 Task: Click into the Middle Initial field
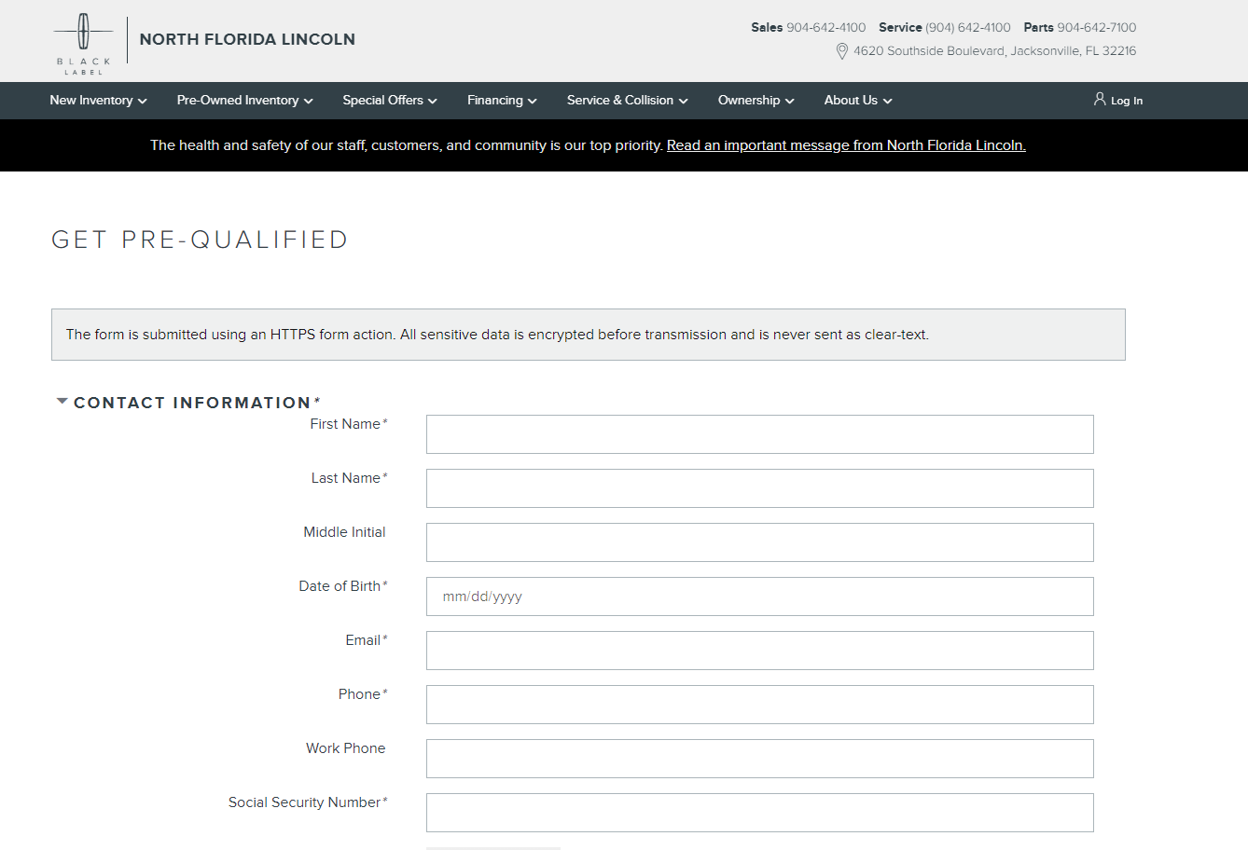point(759,542)
